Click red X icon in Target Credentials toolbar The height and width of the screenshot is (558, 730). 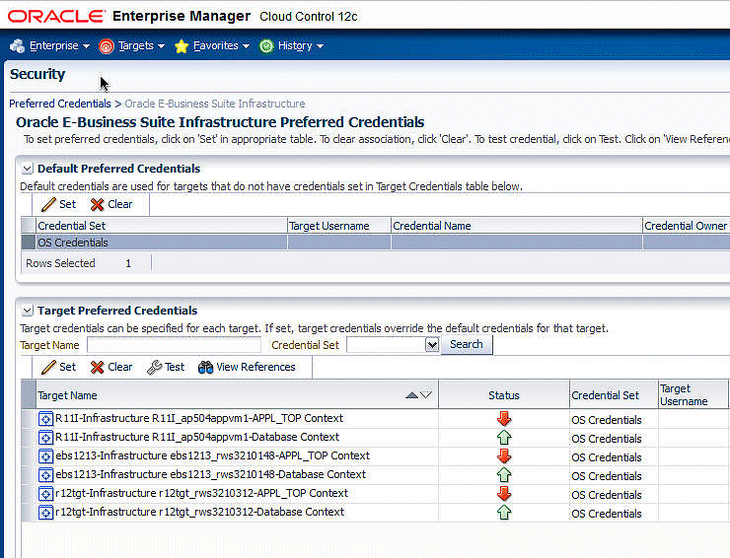point(98,367)
